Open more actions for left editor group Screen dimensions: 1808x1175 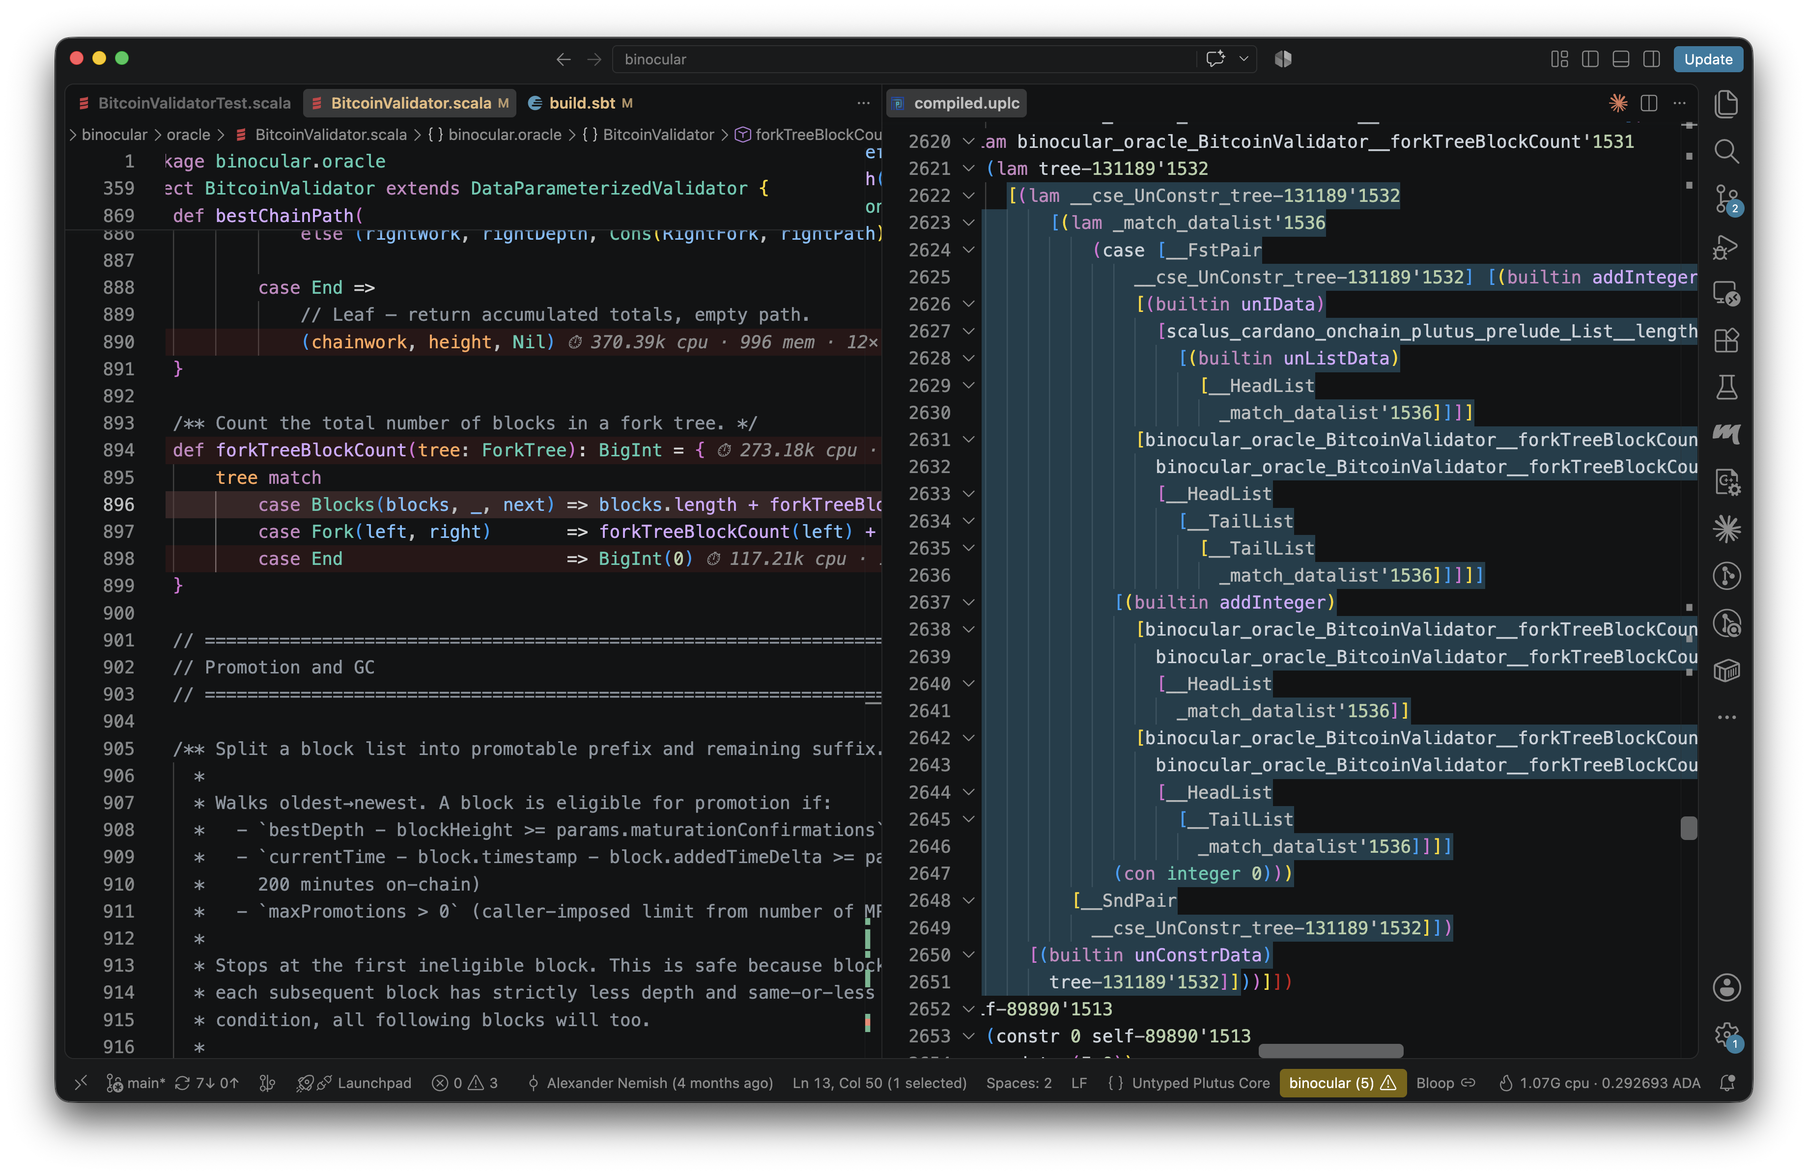click(864, 103)
